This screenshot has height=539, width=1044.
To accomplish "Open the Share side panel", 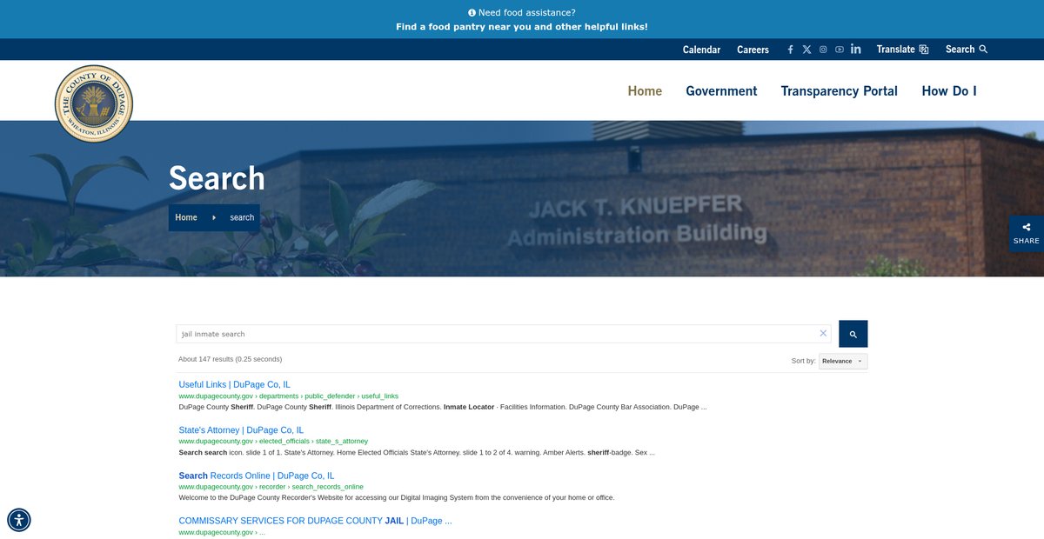I will point(1026,234).
